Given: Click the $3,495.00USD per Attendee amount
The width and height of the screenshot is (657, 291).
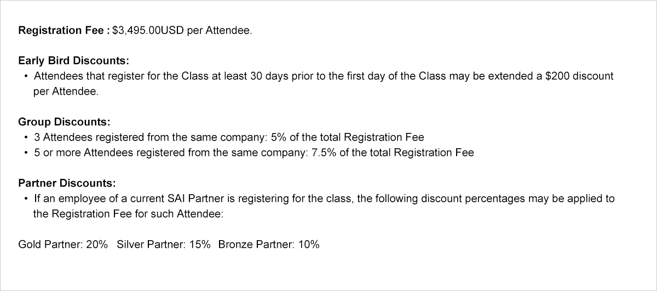Looking at the screenshot, I should pos(182,31).
